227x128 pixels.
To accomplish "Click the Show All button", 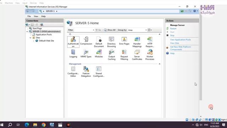I will coord(110,30).
